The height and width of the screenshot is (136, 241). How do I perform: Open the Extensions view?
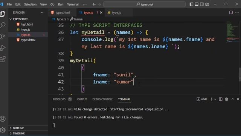(x=3, y=59)
